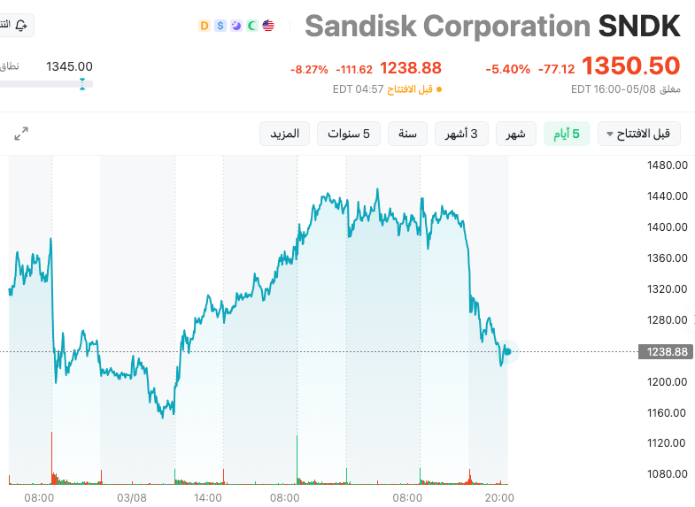Select the شهر one month range

coord(516,134)
